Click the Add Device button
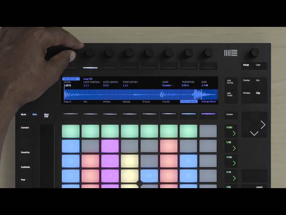The height and width of the screenshot is (215, 286). tap(230, 82)
